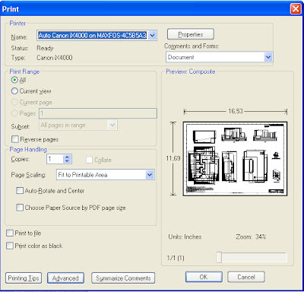The width and height of the screenshot is (304, 292).
Task: Toggle Print color as black
Action: coord(10,246)
